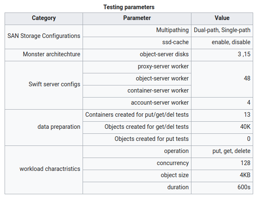Click the Multipathing parameter cell
259x198 pixels.
click(172, 30)
